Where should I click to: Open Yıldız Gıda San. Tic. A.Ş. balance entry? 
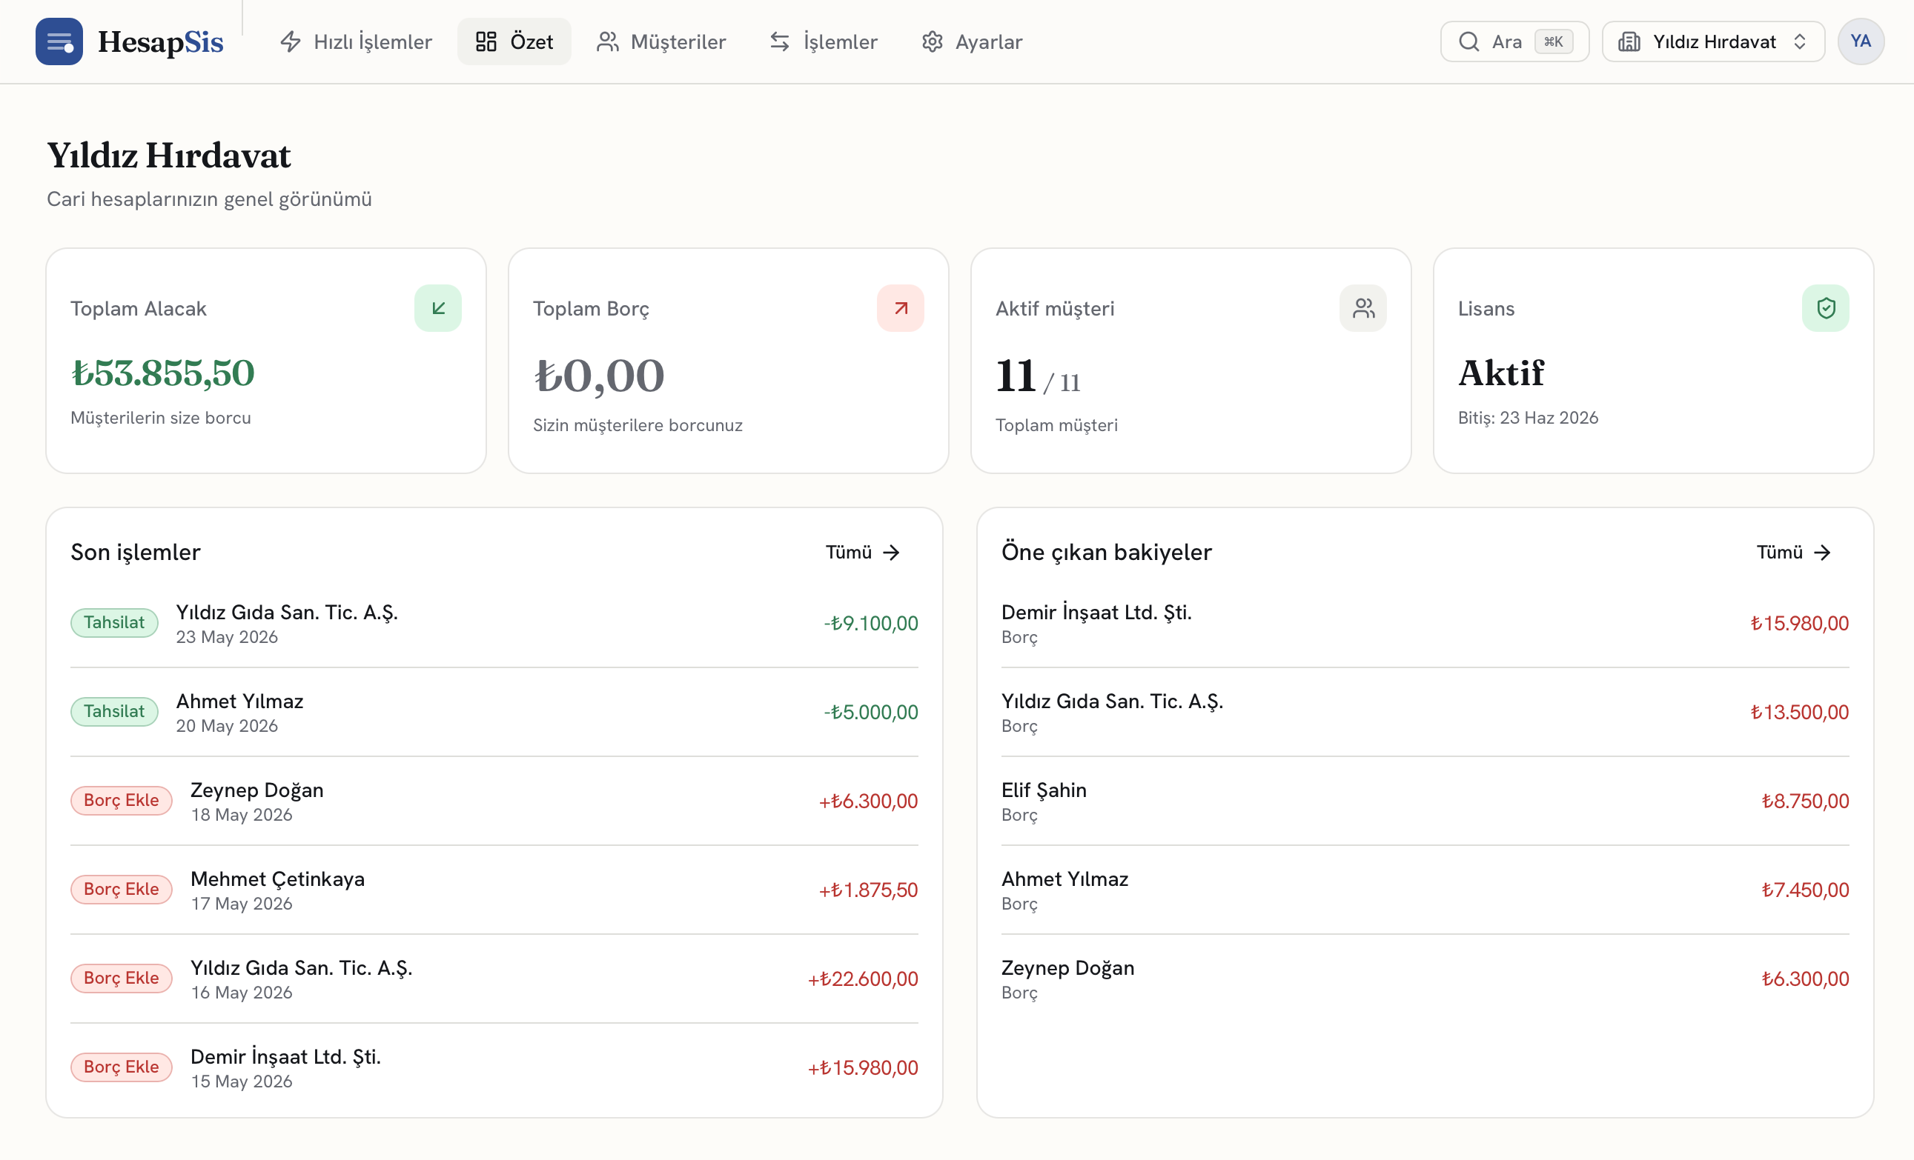click(1425, 712)
